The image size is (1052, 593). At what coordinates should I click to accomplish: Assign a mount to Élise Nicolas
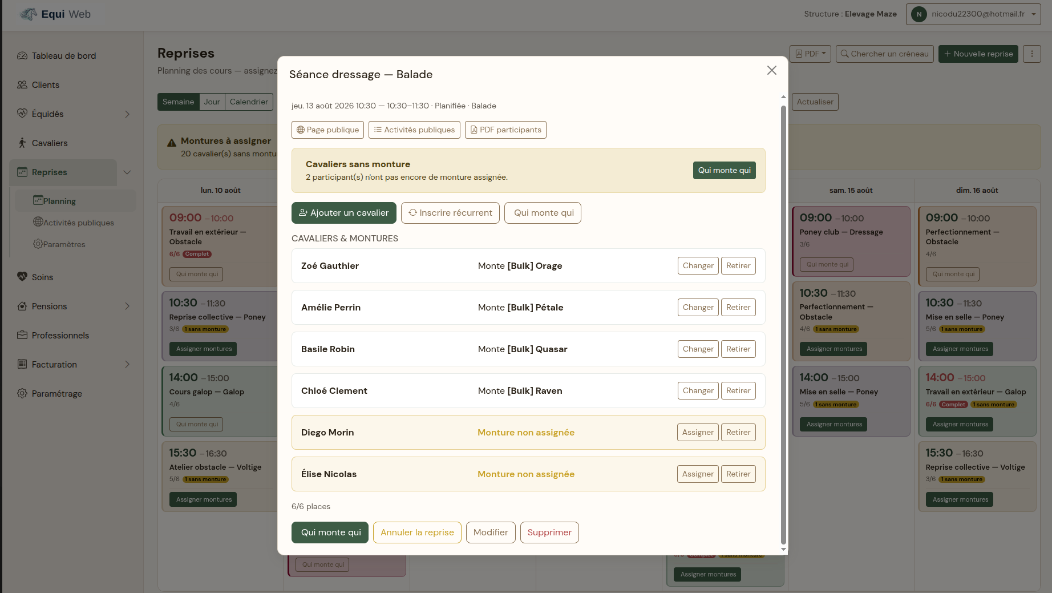(x=698, y=474)
